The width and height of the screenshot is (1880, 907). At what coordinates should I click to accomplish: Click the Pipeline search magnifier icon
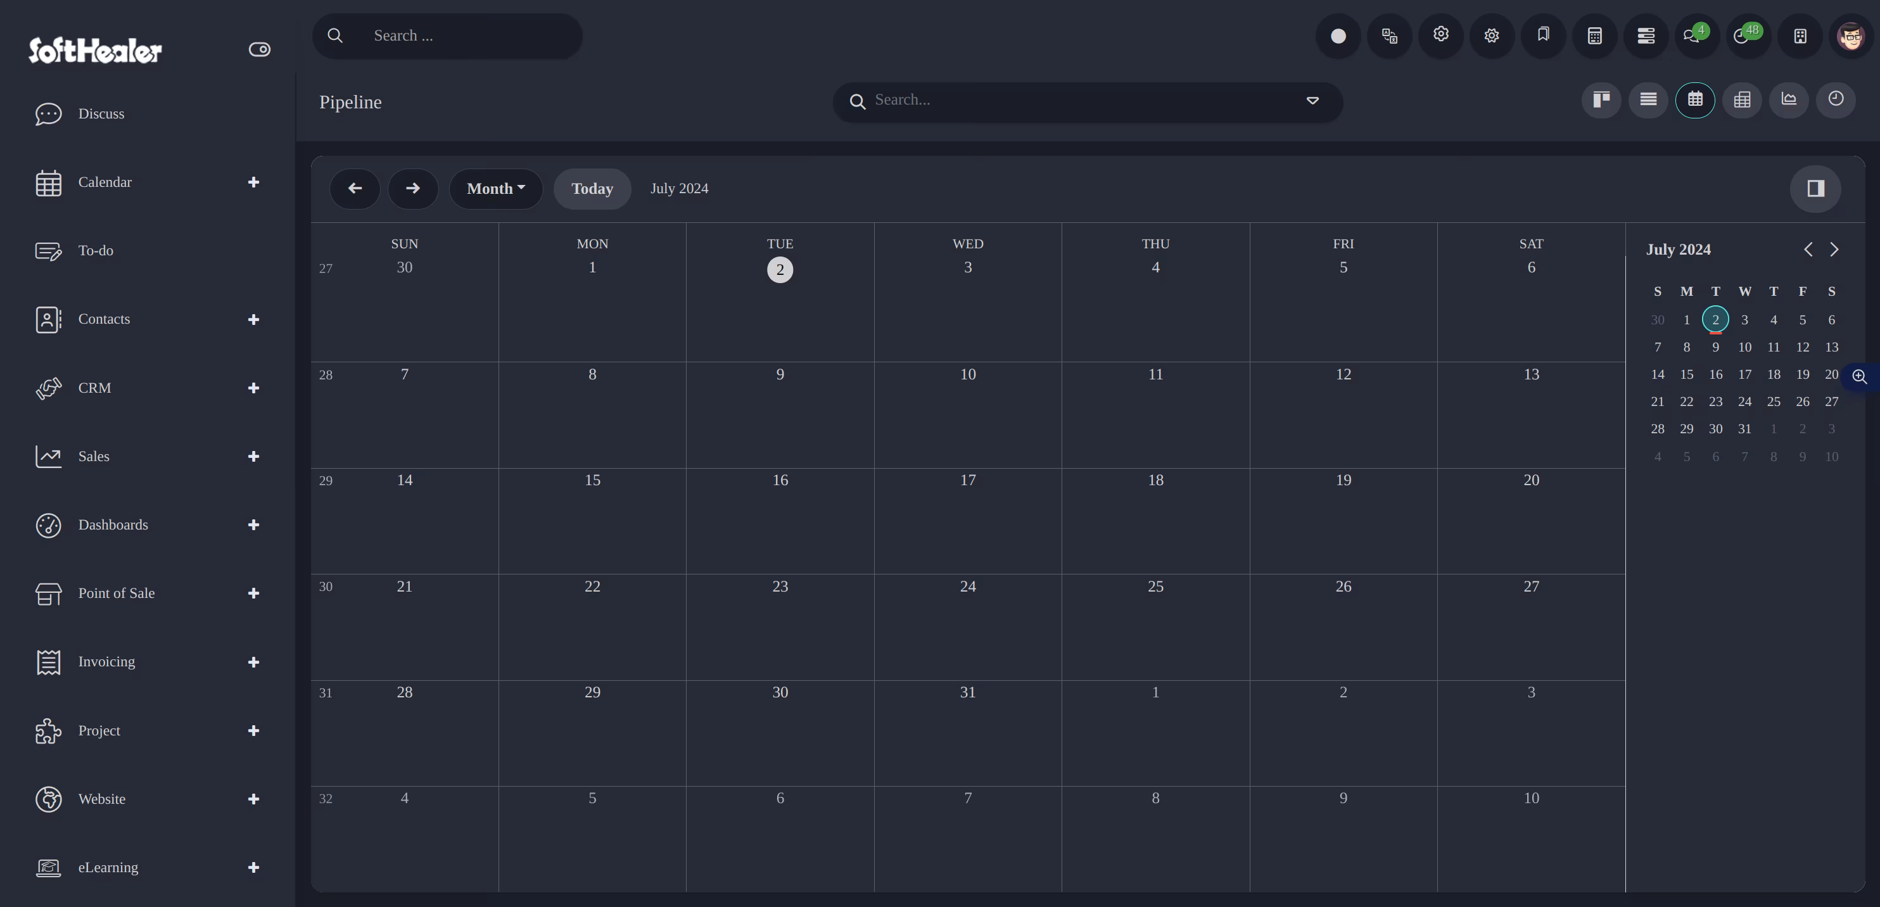(x=858, y=101)
